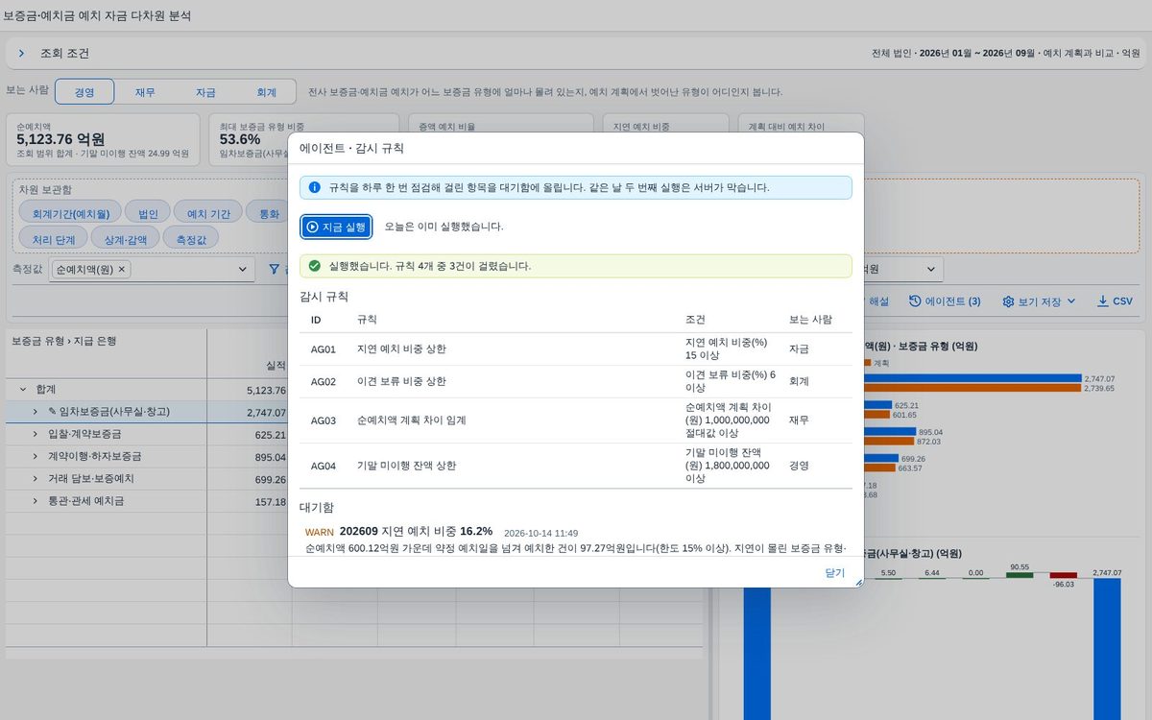Click the 해설 toolbar button
1152x720 pixels.
tap(878, 301)
